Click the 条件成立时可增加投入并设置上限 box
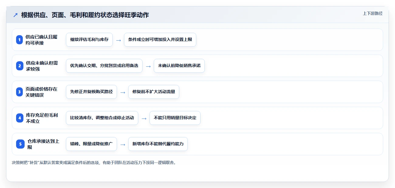Image resolution: width=395 pixels, height=188 pixels. click(x=160, y=40)
